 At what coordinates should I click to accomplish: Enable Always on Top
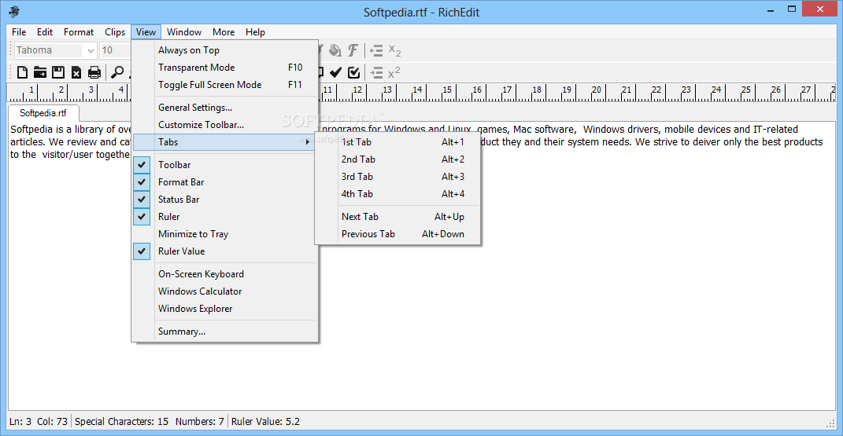(x=225, y=49)
